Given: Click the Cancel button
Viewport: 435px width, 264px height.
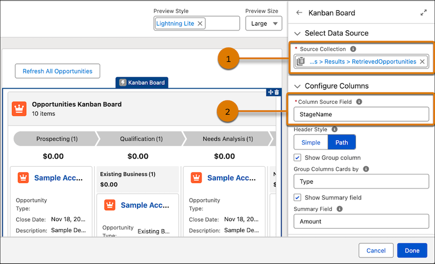Looking at the screenshot, I should (x=376, y=250).
